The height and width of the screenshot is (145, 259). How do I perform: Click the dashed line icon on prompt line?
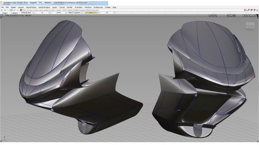[18, 10]
